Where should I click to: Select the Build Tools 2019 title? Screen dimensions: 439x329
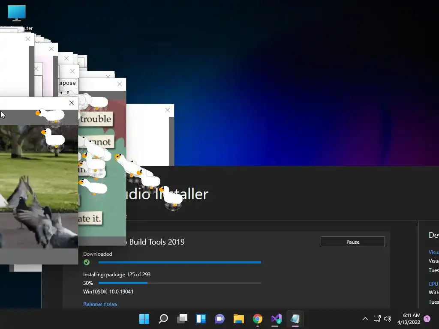point(157,242)
